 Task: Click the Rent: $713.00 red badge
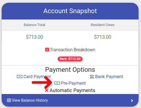click(x=70, y=59)
